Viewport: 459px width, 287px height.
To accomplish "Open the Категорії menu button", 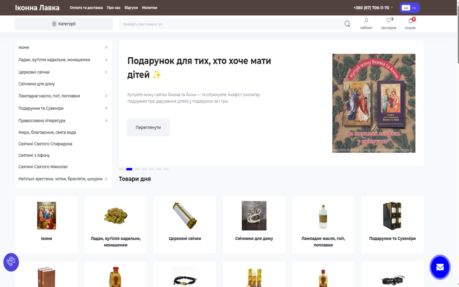I will [x=64, y=24].
